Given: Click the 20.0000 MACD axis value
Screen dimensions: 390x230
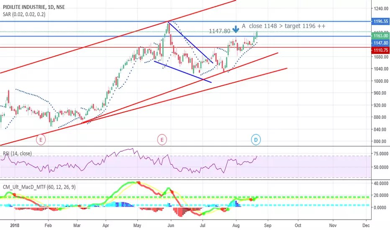Looking at the screenshot, I should [381, 195].
